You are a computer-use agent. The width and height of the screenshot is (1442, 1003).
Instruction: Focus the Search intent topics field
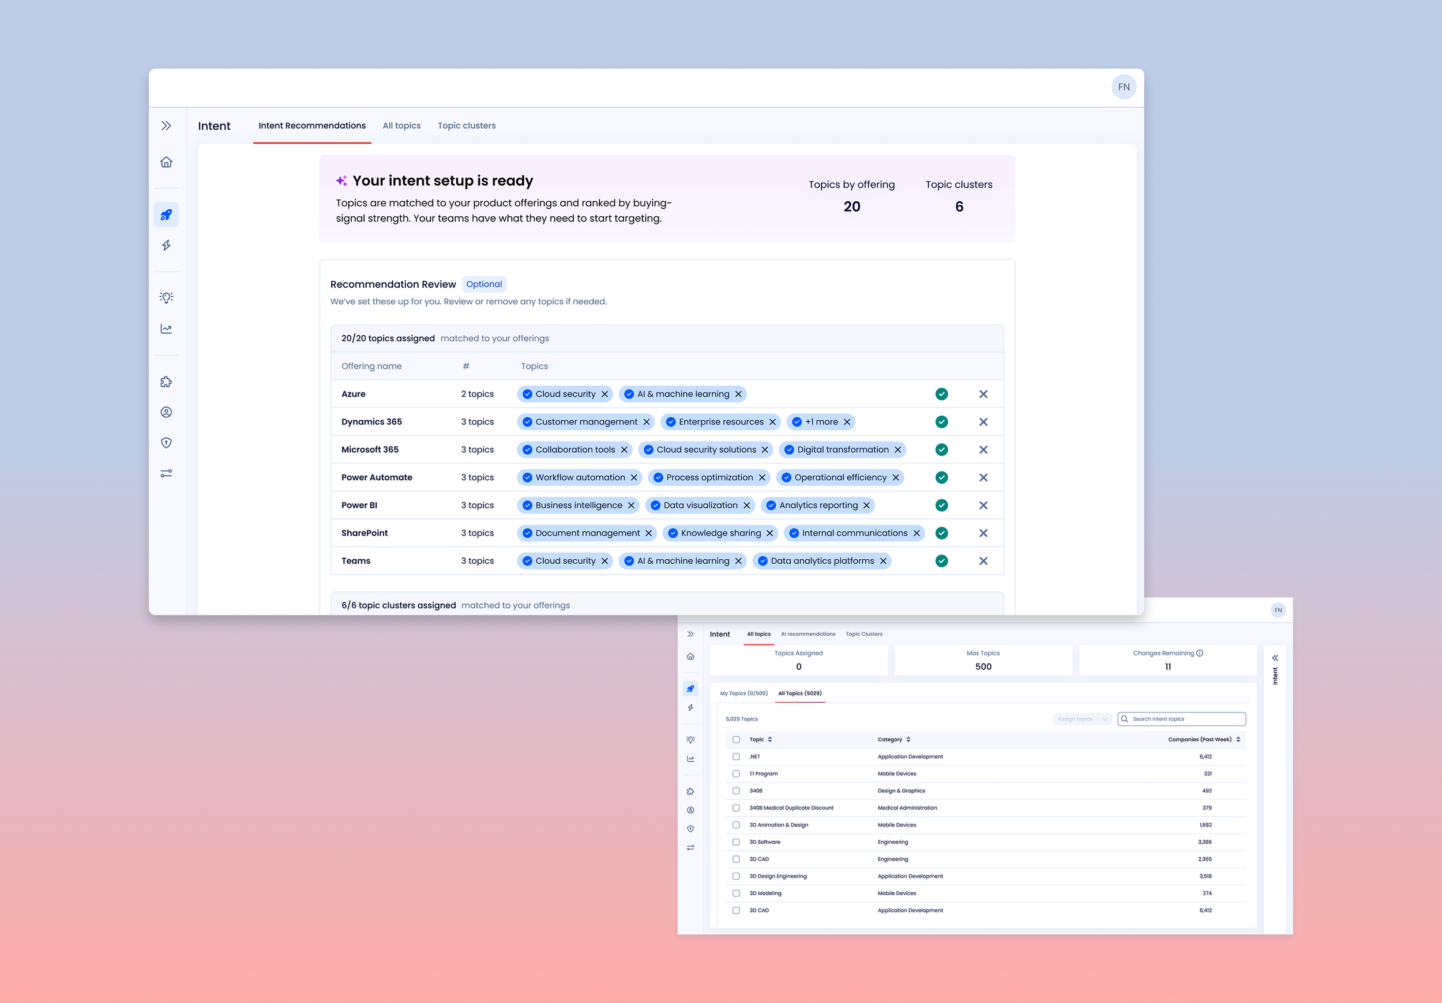point(1181,719)
